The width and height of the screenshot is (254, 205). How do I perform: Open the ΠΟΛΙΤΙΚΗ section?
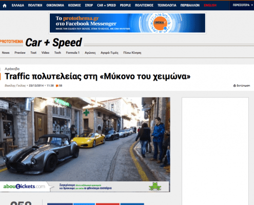coord(35,5)
